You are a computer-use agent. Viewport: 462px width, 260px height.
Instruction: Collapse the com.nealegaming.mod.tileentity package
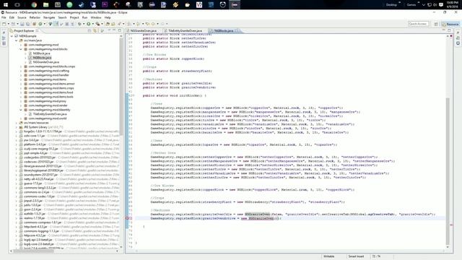[x=21, y=110]
